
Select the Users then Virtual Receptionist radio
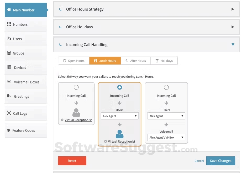120,87
